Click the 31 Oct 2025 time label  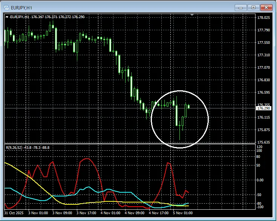14,213
